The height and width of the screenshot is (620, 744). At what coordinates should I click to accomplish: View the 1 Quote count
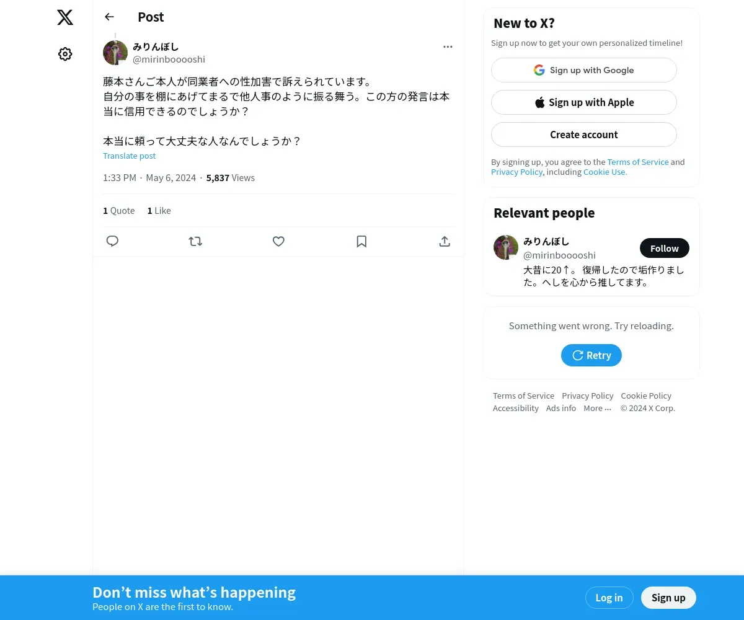(x=118, y=211)
